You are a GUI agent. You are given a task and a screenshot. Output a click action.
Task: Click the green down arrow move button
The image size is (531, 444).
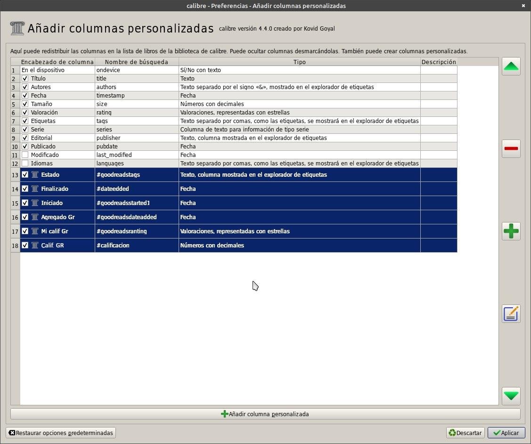[511, 396]
